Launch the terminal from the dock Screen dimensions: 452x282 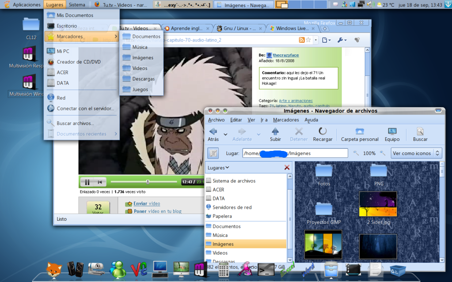(266, 270)
